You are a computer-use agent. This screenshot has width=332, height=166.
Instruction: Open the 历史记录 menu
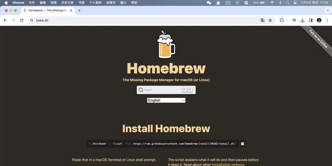click(x=68, y=3)
